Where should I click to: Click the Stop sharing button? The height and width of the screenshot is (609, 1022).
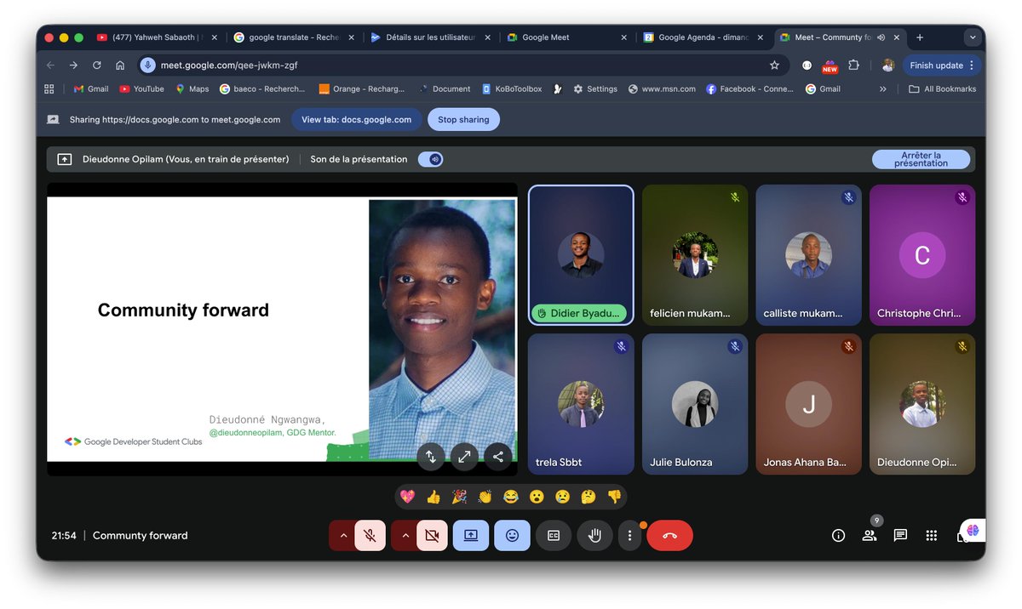coord(463,119)
